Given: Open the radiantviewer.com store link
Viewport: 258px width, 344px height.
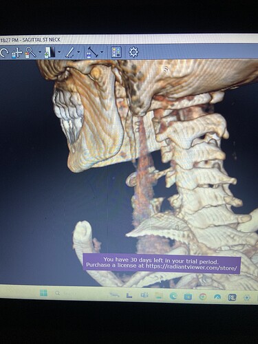Looking at the screenshot, I should click(x=191, y=268).
